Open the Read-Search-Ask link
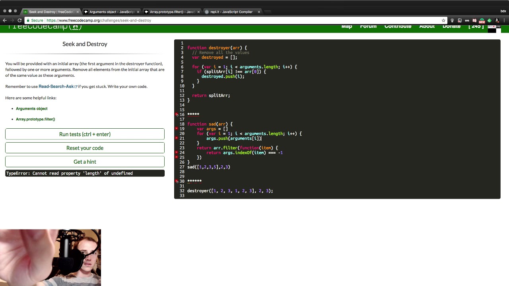The height and width of the screenshot is (286, 509). pyautogui.click(x=58, y=86)
